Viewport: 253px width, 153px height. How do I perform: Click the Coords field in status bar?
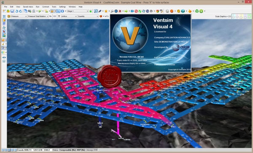pos(35,150)
